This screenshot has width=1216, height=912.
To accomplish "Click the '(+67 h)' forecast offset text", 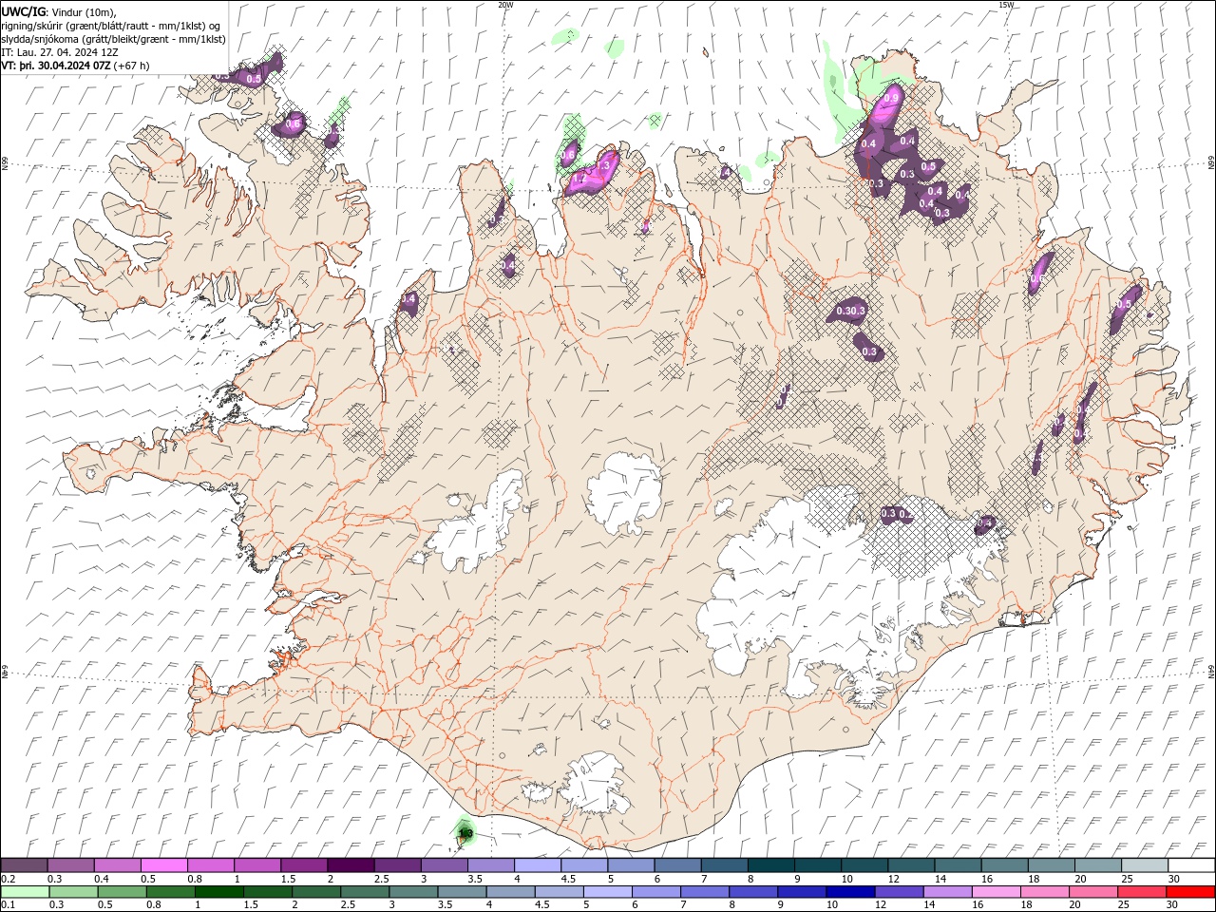I will click(131, 66).
